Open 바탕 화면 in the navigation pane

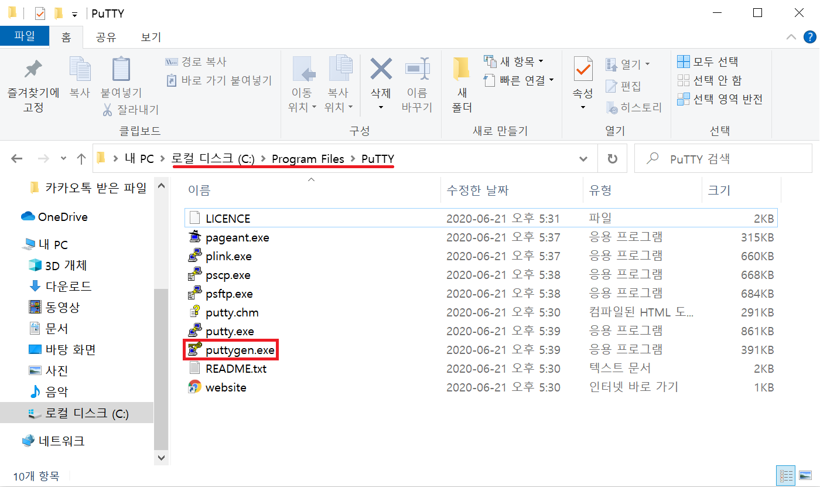point(62,349)
